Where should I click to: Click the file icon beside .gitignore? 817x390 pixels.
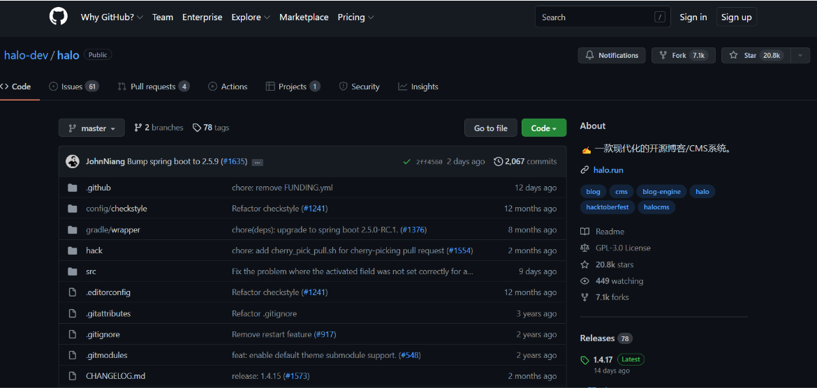(x=73, y=334)
